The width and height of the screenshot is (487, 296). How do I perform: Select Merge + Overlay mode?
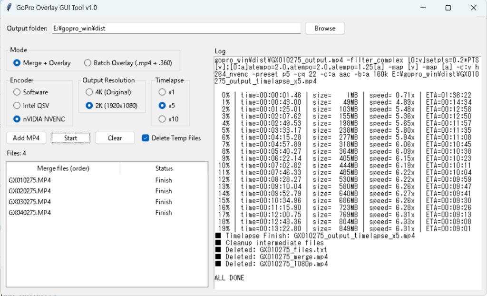tap(17, 63)
